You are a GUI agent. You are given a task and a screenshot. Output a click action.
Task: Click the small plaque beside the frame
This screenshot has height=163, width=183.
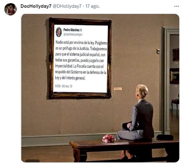118,89
